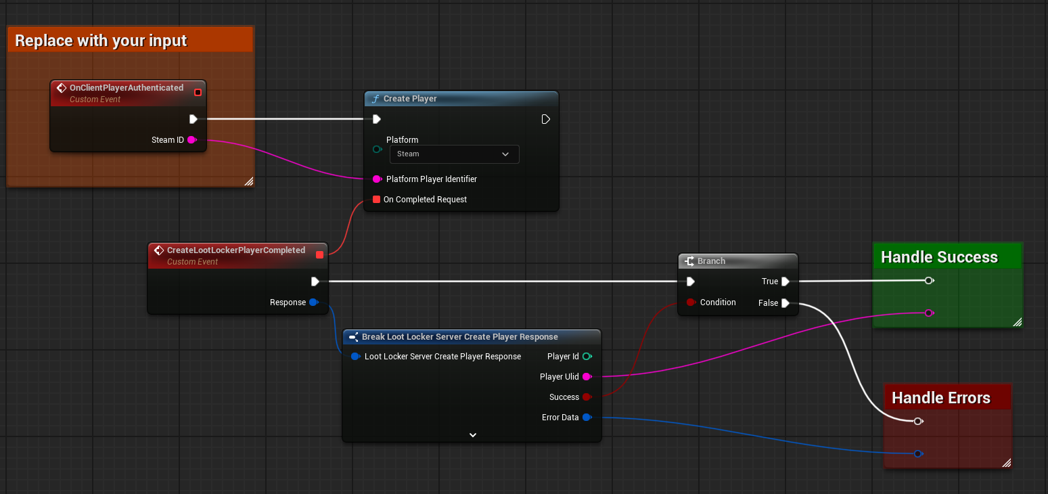Select the Create Player node title

(x=410, y=99)
